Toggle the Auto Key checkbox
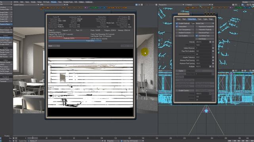 pyautogui.click(x=122, y=141)
